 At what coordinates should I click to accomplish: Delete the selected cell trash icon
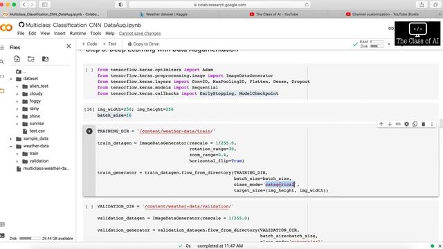tap(423, 124)
